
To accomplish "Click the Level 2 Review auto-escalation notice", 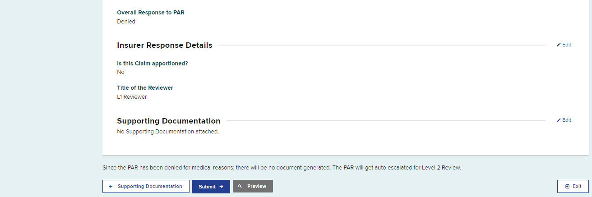I will (x=282, y=168).
